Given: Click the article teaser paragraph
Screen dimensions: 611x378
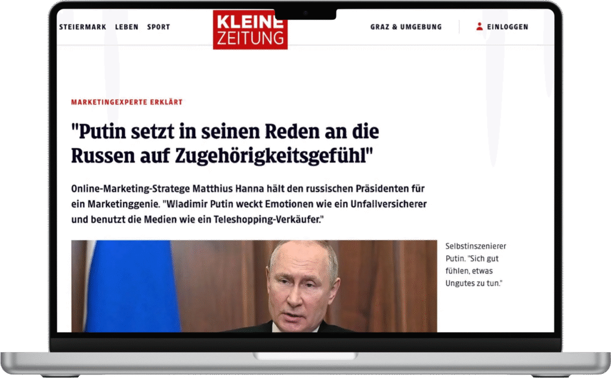Looking at the screenshot, I should (x=249, y=204).
